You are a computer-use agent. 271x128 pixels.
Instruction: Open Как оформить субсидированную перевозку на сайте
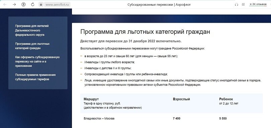tap(37, 61)
